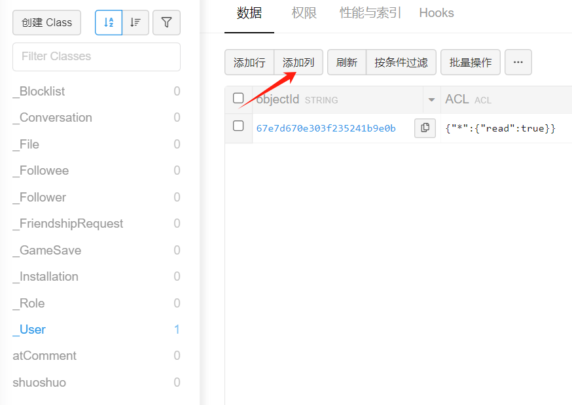This screenshot has width=572, height=405.
Task: Open the 批量操作 bulk actions menu
Action: (470, 62)
